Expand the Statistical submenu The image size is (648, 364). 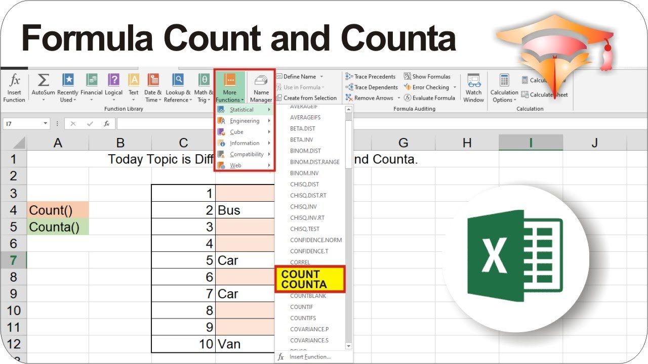pyautogui.click(x=244, y=110)
